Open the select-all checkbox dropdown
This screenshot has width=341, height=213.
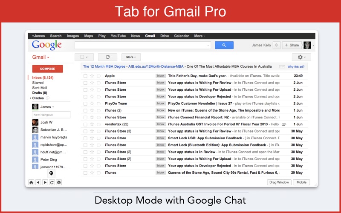click(84, 57)
